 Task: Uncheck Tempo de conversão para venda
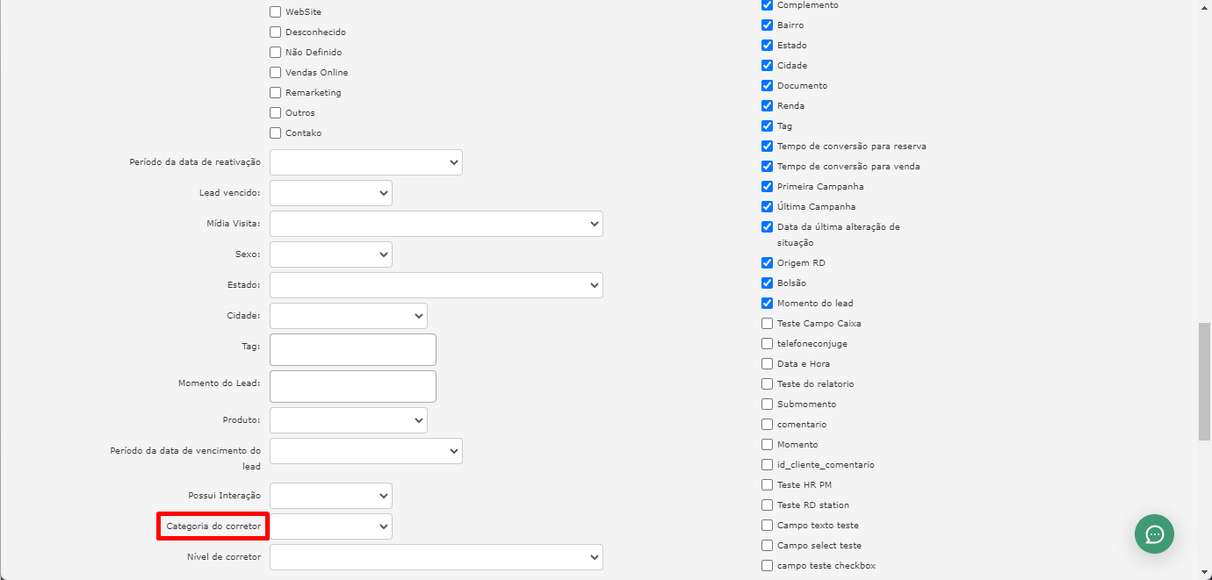(768, 167)
